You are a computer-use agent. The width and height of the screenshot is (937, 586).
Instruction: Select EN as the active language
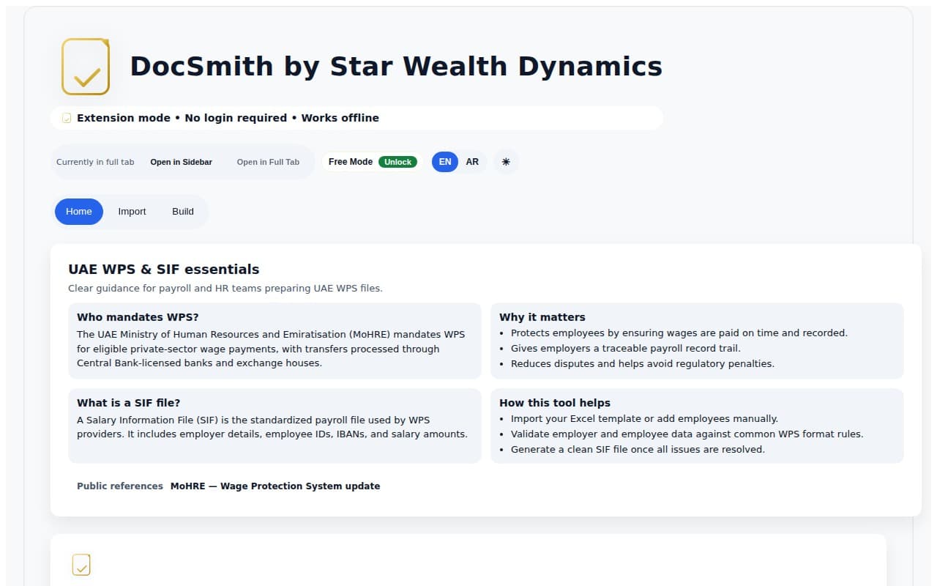tap(444, 162)
